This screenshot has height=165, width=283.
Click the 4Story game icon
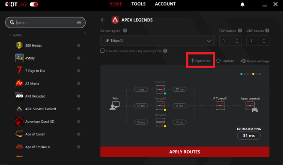19,58
